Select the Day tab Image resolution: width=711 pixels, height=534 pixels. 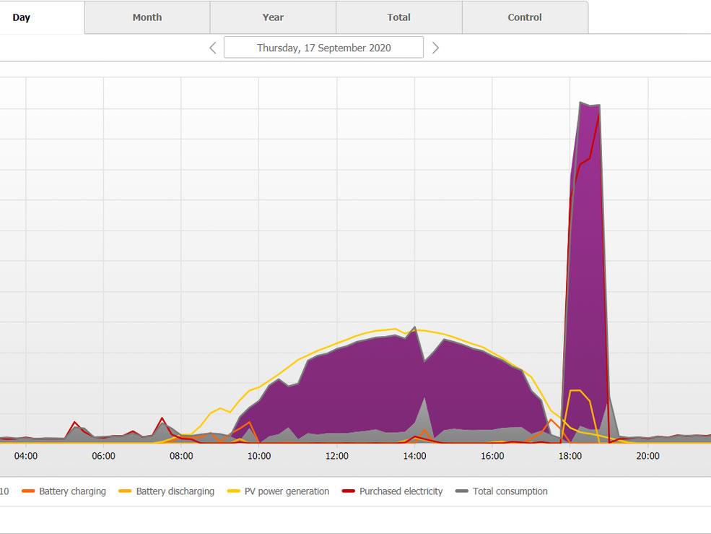click(x=22, y=17)
